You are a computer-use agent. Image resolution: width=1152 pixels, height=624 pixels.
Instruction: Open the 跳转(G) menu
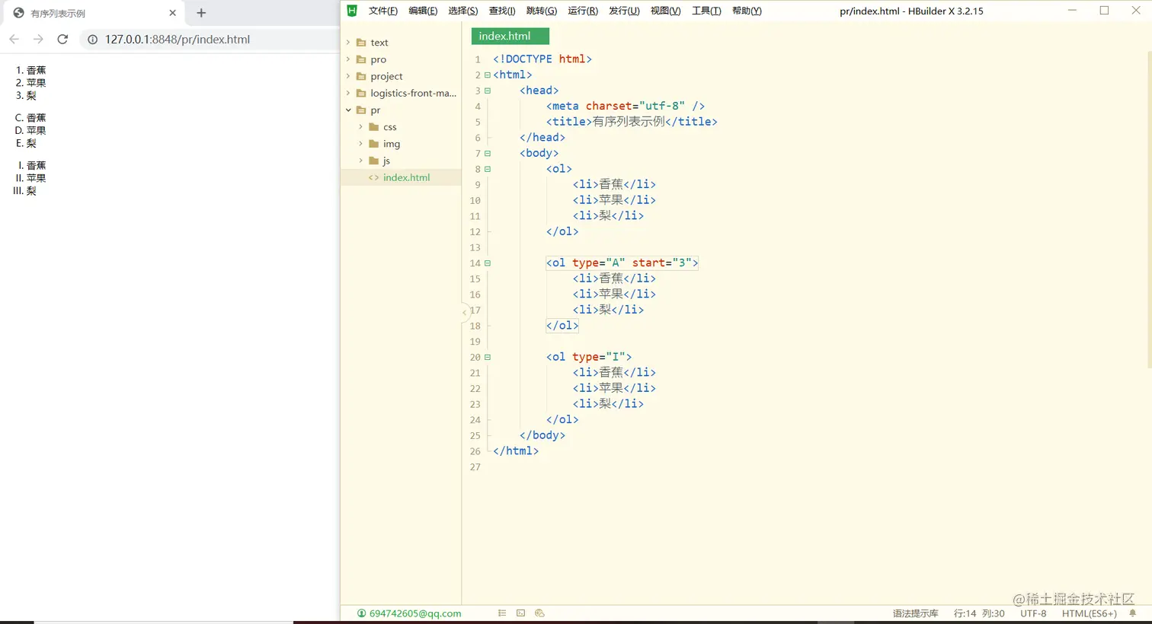click(542, 11)
